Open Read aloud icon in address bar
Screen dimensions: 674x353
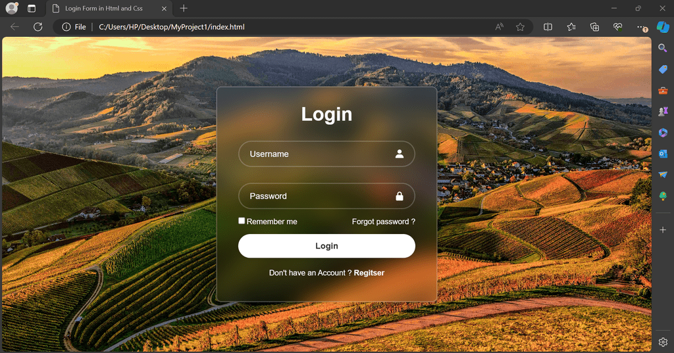[499, 27]
